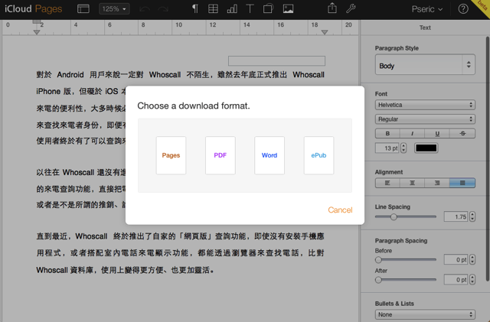Open the share icon in toolbar
The height and width of the screenshot is (322, 490).
point(332,8)
